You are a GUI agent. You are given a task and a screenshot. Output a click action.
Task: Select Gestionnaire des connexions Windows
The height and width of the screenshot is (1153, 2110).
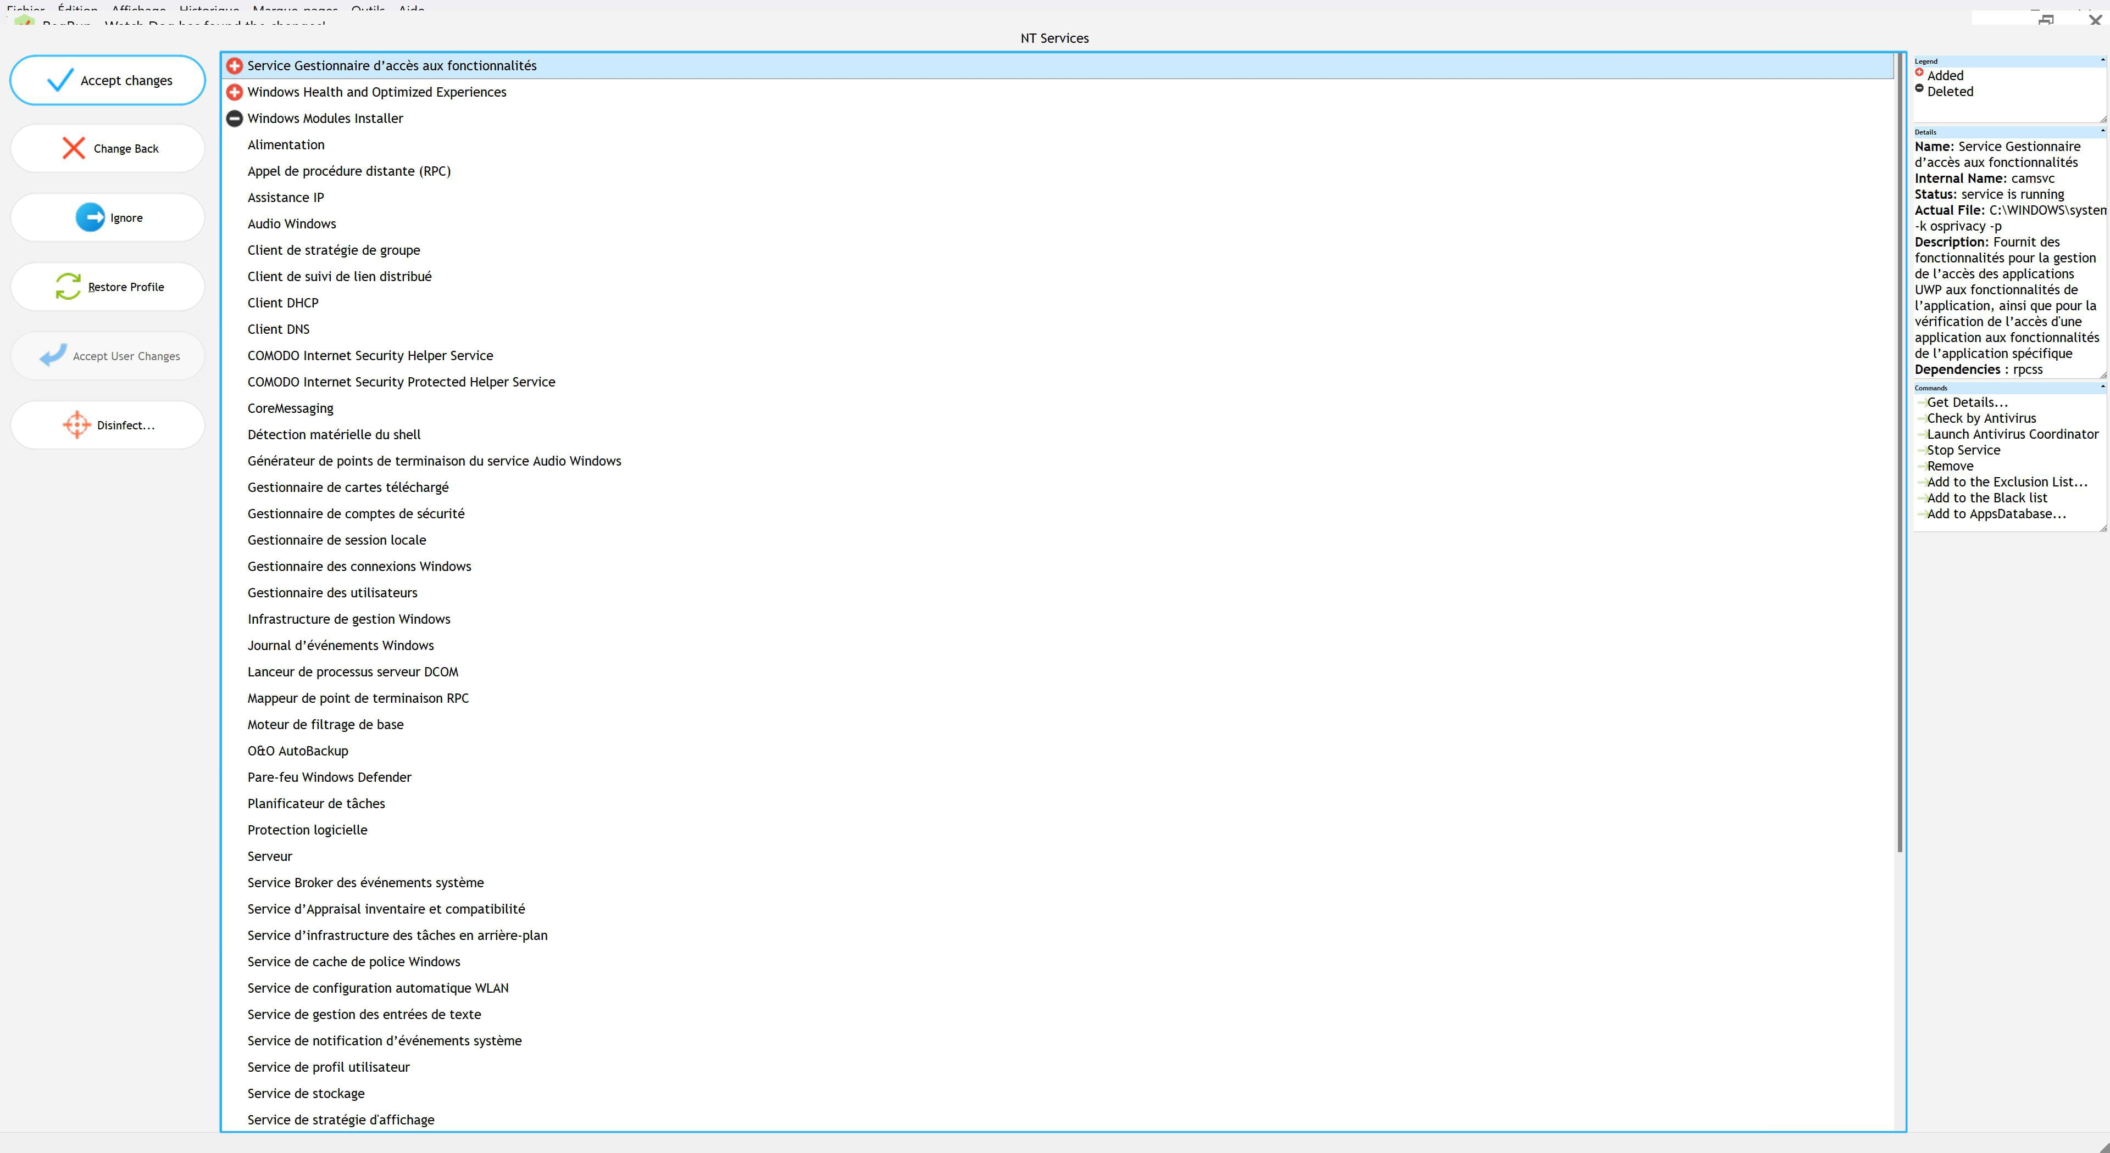coord(359,566)
